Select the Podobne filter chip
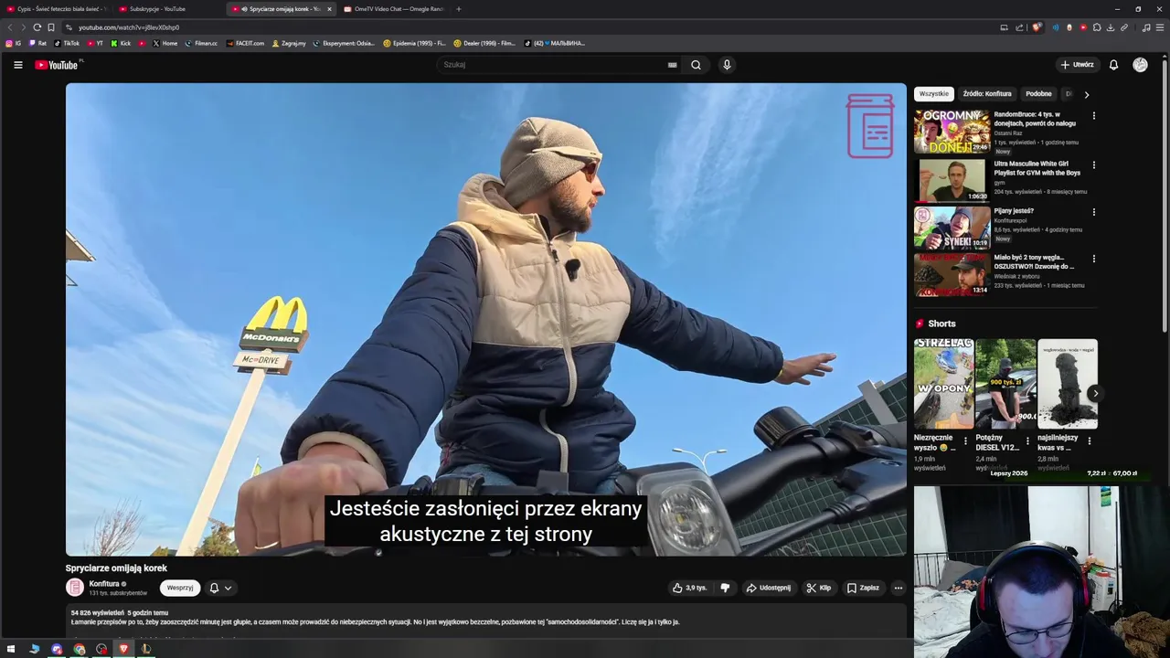Screen dimensions: 1170x658 click(x=1038, y=94)
